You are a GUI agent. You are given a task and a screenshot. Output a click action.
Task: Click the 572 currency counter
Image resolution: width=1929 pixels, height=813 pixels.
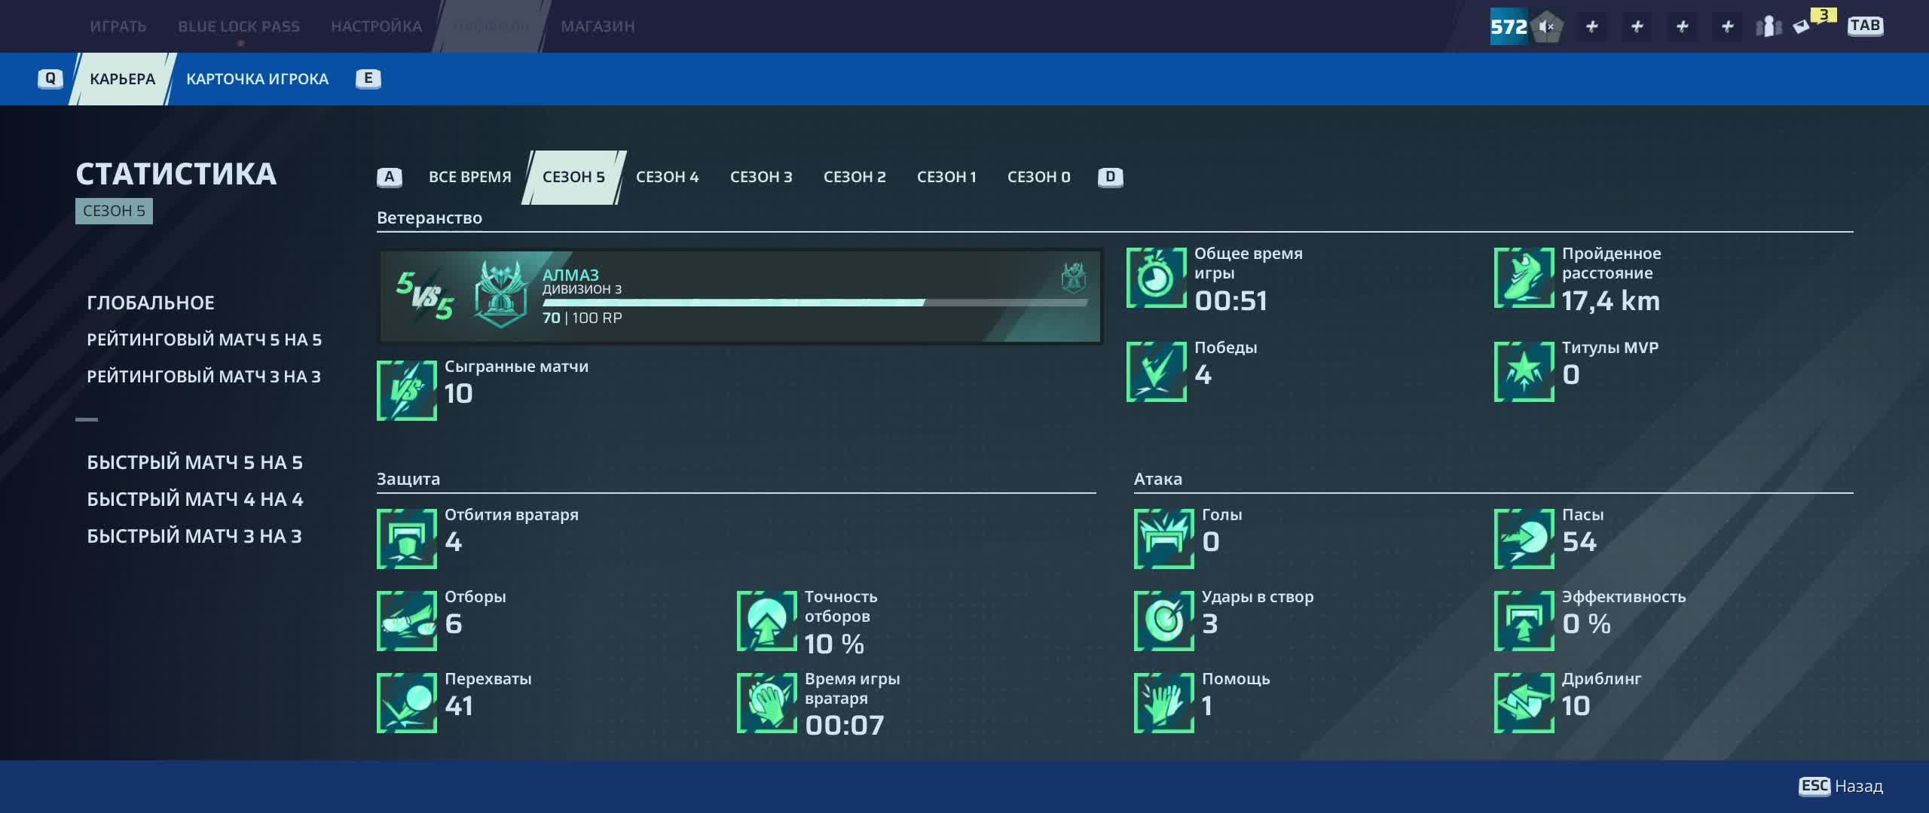1509,27
